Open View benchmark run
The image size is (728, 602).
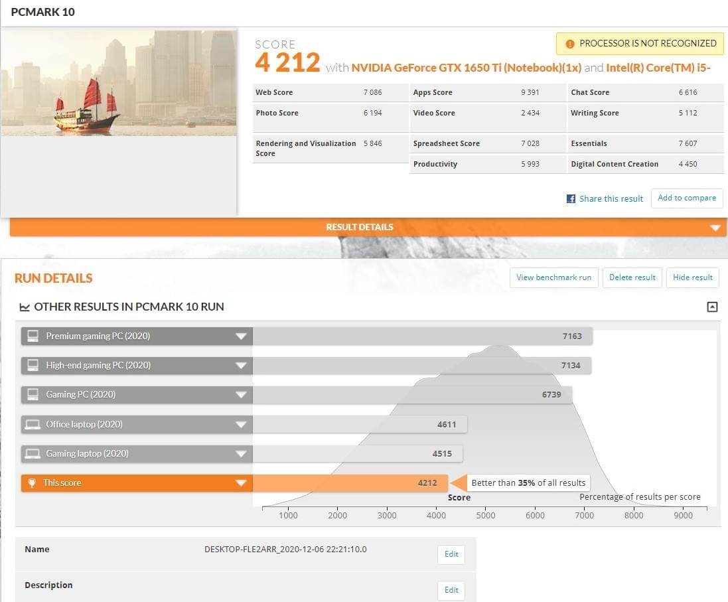coord(554,277)
